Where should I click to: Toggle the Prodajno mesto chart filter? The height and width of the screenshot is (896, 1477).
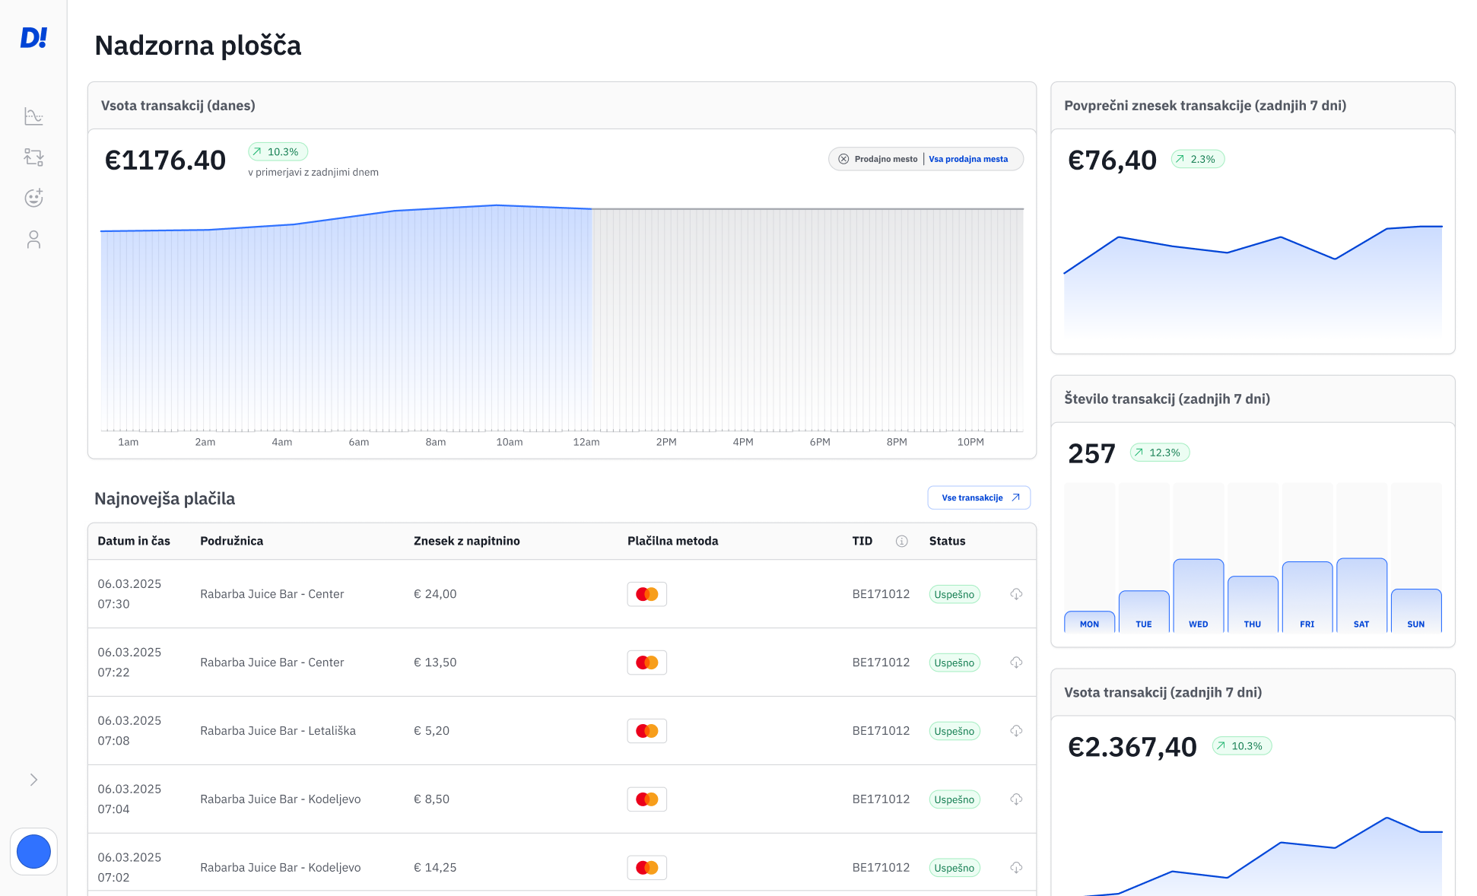(885, 159)
